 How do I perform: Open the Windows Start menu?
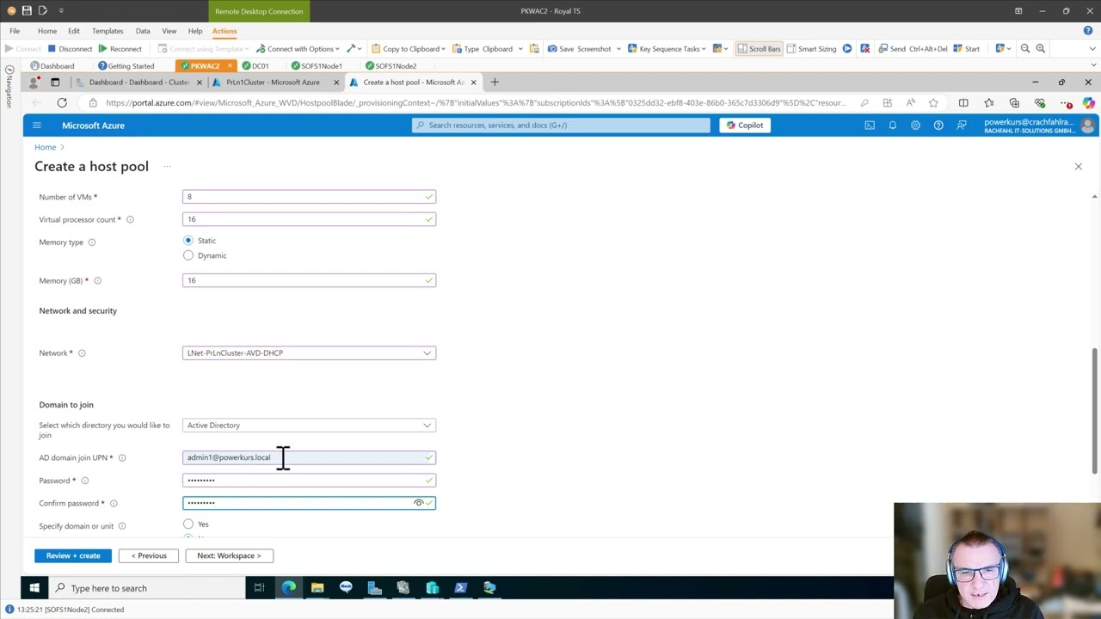34,588
